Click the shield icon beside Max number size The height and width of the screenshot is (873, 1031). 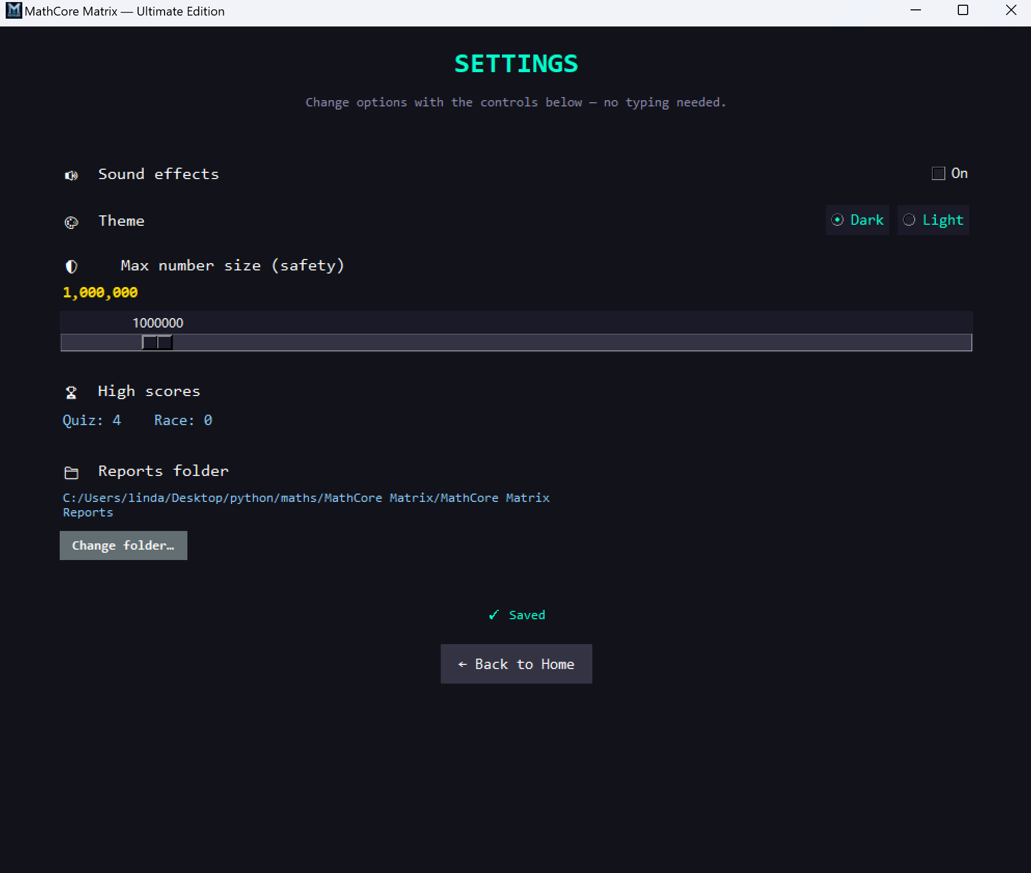click(71, 267)
